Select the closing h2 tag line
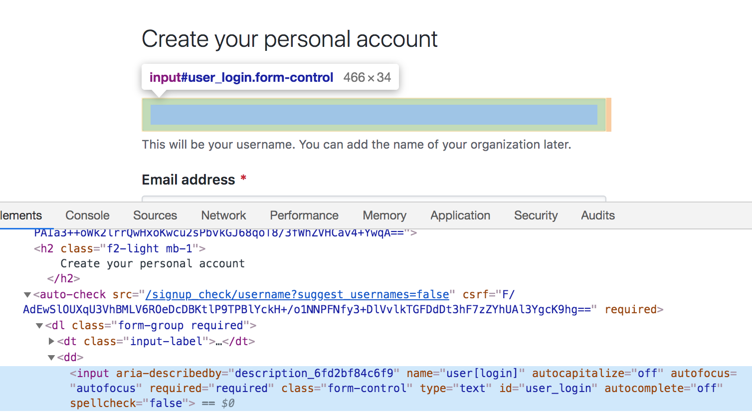This screenshot has height=414, width=752. pyautogui.click(x=63, y=278)
